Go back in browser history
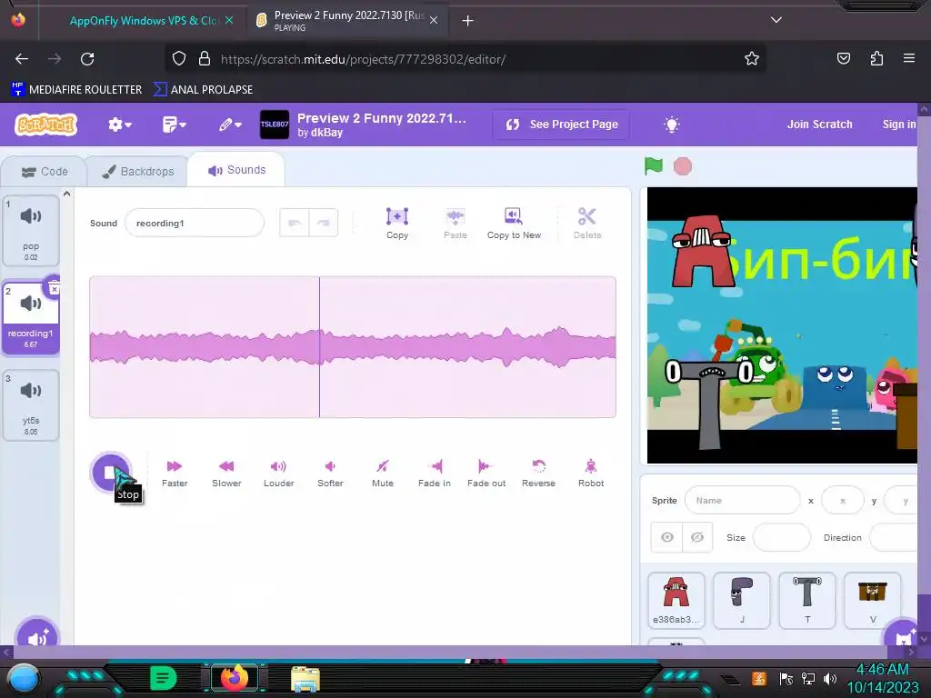Screen dimensions: 931x698 pyautogui.click(x=22, y=59)
